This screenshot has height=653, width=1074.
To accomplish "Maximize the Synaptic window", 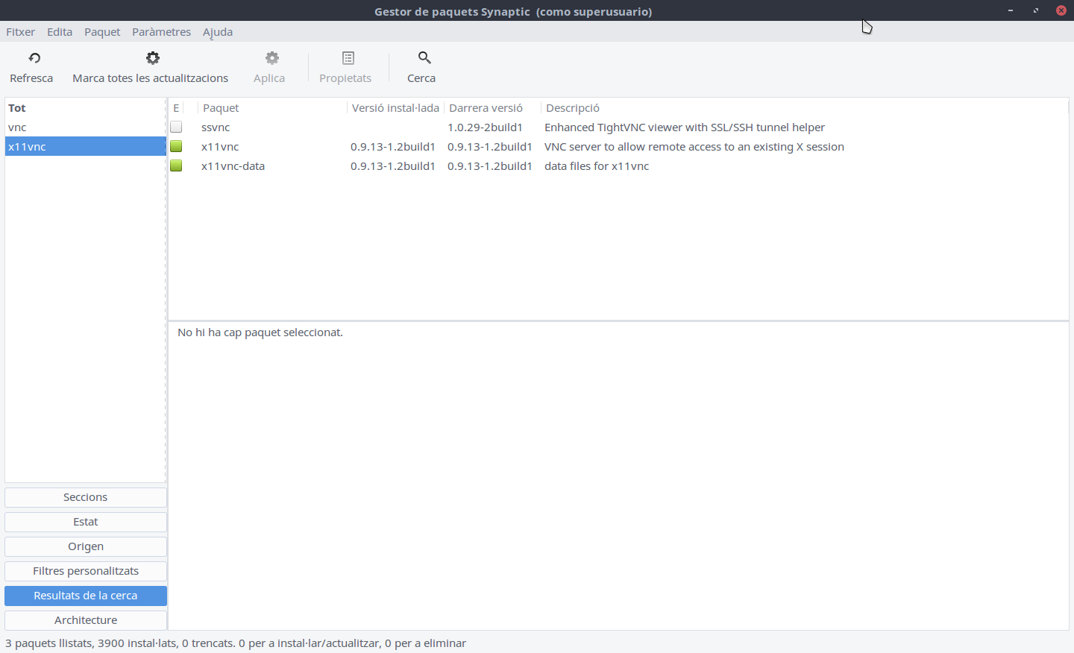I will pos(1036,10).
